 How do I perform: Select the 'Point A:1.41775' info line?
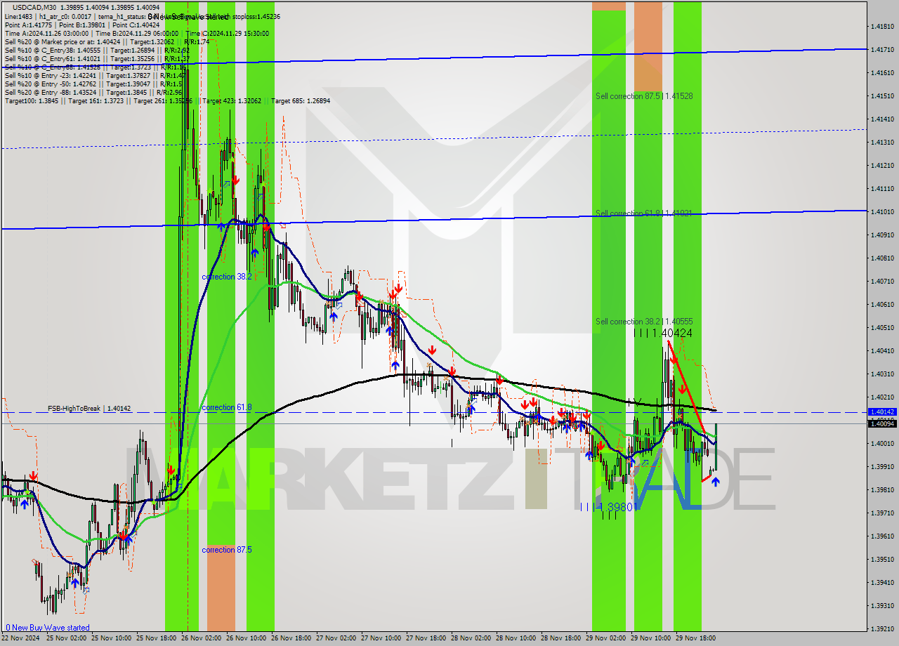(30, 25)
